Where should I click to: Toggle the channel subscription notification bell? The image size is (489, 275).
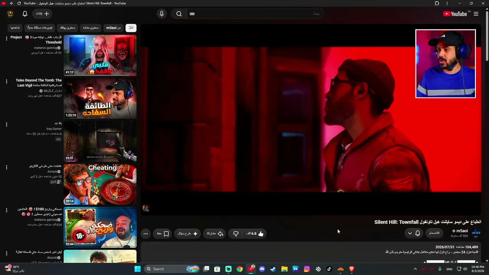[x=418, y=233]
